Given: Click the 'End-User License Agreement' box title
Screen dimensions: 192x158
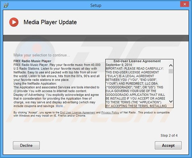Looking at the screenshot, I should (x=137, y=61).
